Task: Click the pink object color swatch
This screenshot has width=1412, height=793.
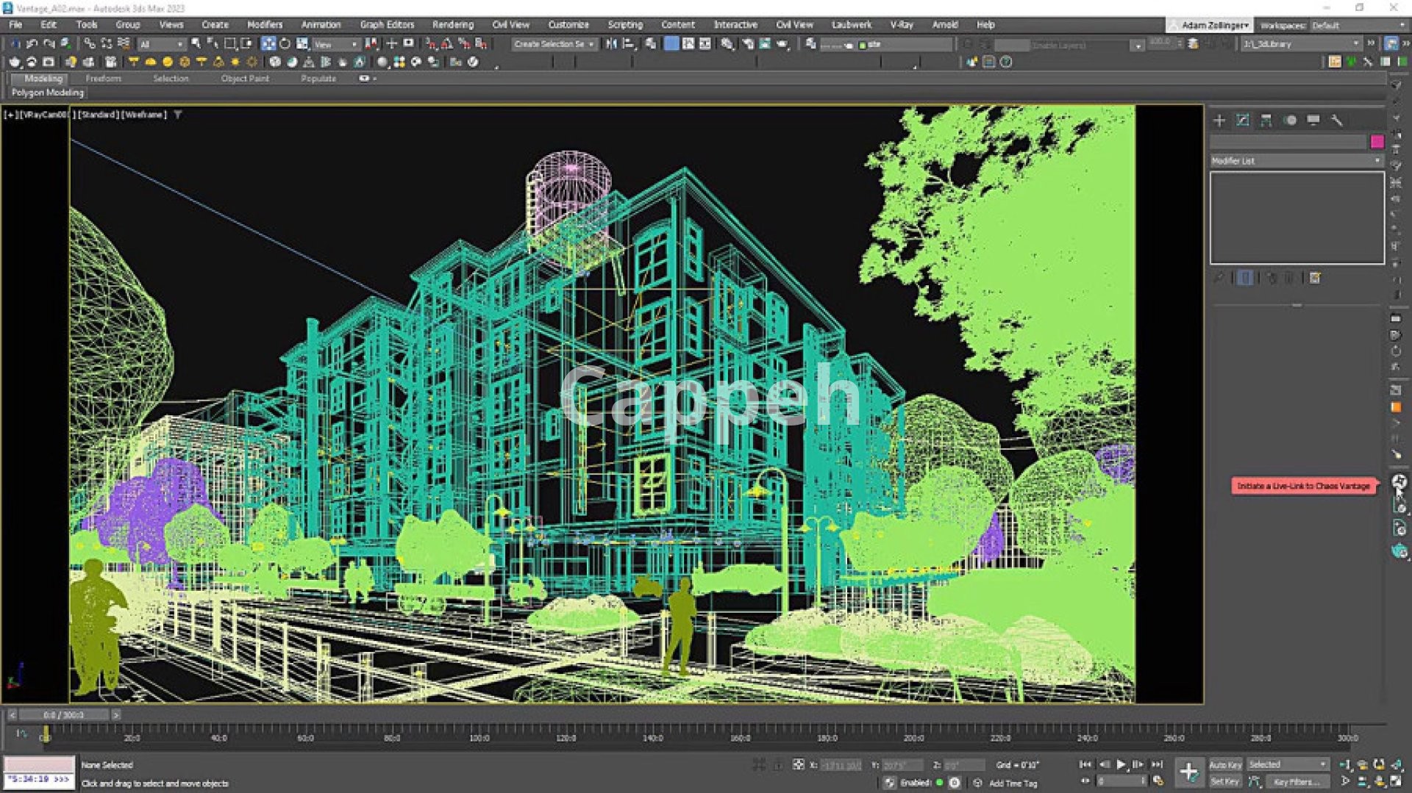Action: point(1377,142)
